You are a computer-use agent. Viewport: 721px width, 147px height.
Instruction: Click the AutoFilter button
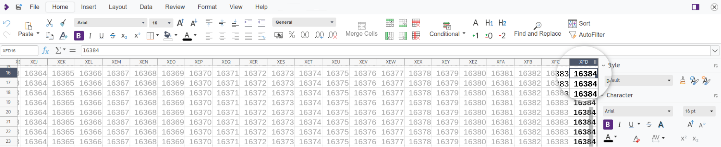pyautogui.click(x=587, y=35)
